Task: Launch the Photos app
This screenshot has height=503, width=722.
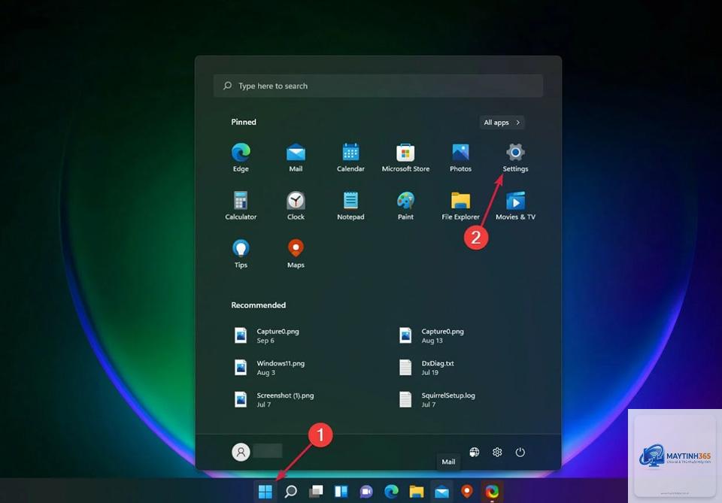Action: pos(460,158)
